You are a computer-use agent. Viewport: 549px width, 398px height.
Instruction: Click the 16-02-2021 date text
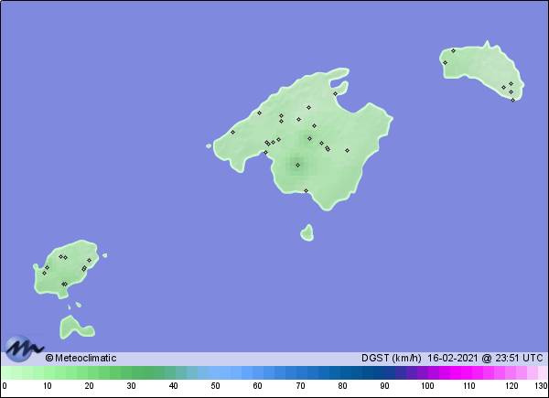pyautogui.click(x=452, y=358)
